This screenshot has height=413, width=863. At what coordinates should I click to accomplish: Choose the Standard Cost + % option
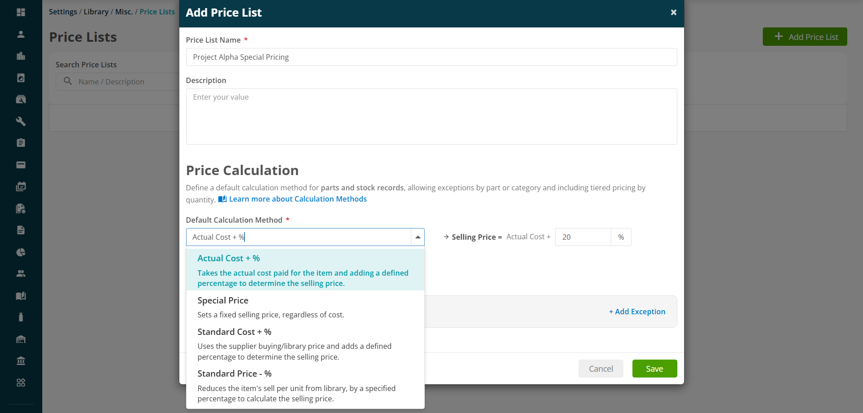(305, 344)
